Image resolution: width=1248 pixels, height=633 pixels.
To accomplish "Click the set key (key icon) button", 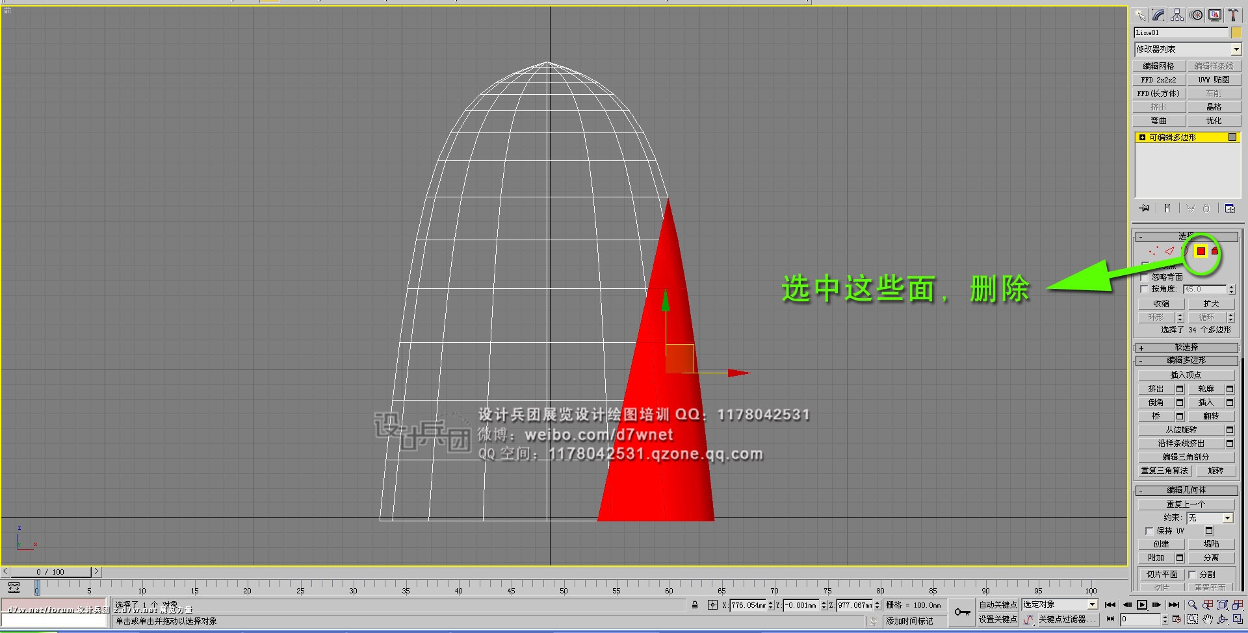I will [963, 612].
